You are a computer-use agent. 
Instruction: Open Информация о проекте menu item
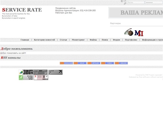153,40
